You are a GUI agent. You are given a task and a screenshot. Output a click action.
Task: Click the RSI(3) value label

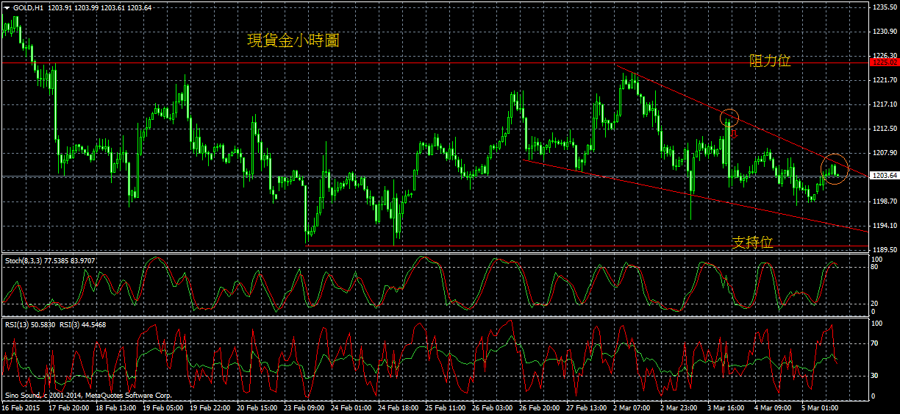70,324
